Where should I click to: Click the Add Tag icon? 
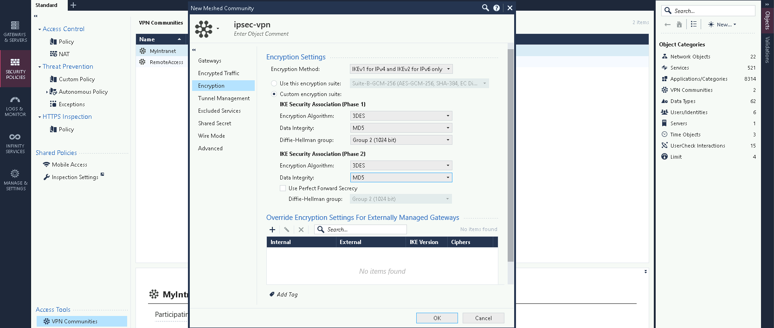tap(272, 295)
